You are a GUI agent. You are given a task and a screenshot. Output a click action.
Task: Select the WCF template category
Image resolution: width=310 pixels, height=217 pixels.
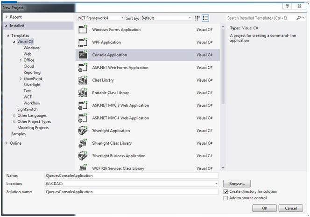[28, 97]
